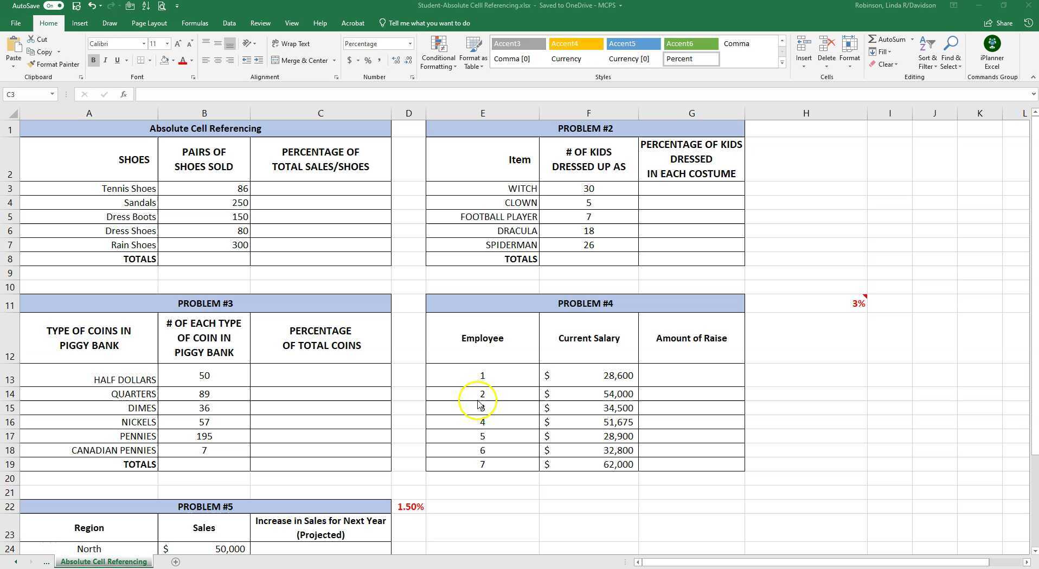Screen dimensions: 1039x569
Task: Toggle Bold formatting
Action: (93, 61)
